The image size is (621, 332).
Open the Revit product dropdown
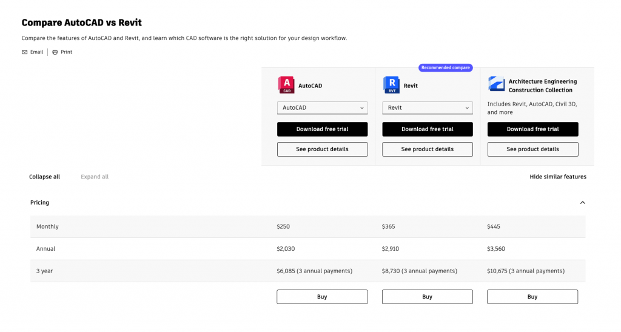point(427,108)
